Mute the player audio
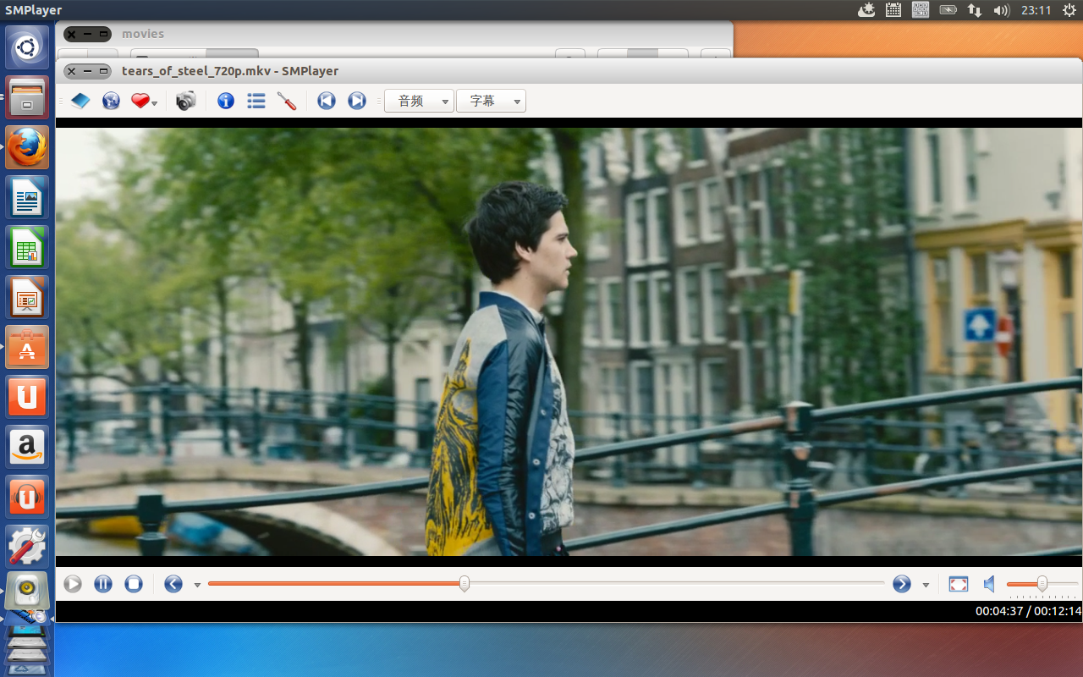The width and height of the screenshot is (1083, 677). 989,584
